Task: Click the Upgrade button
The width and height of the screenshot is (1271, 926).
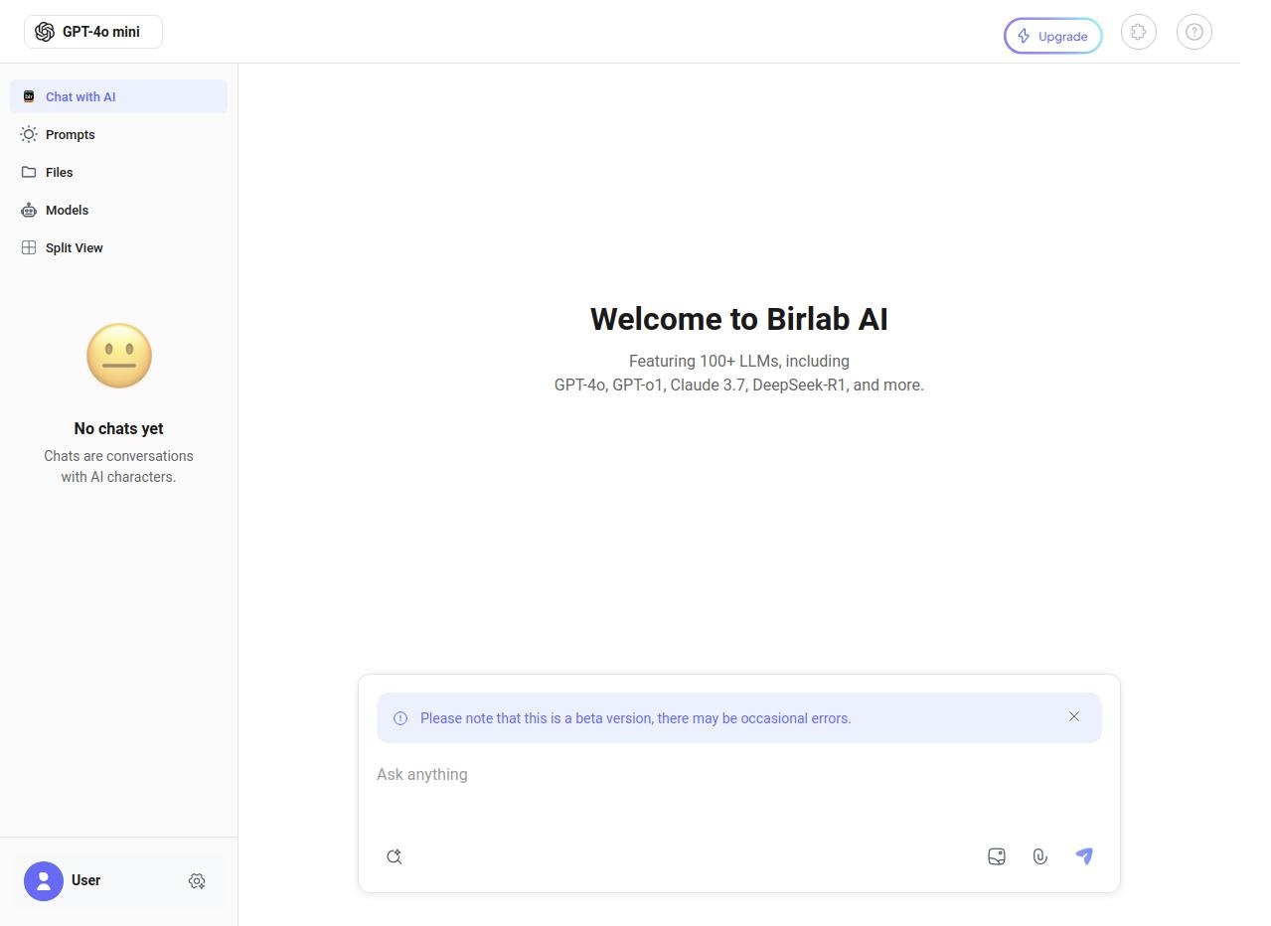Action: pyautogui.click(x=1052, y=37)
